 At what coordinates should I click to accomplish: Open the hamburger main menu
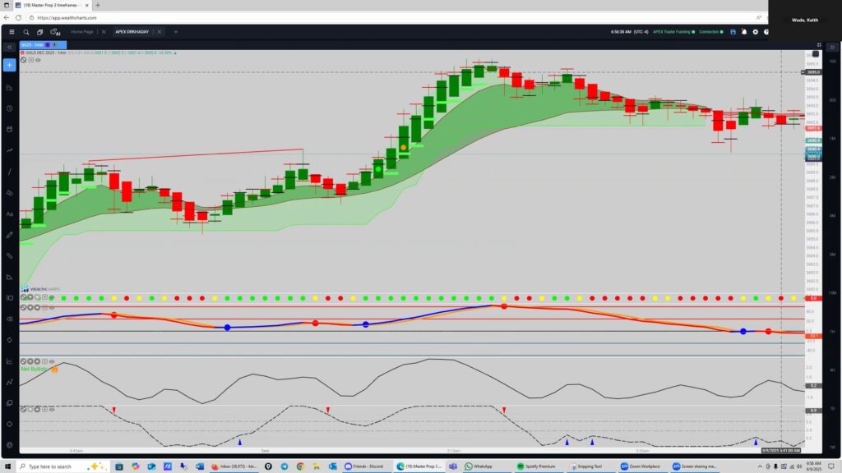[x=12, y=32]
